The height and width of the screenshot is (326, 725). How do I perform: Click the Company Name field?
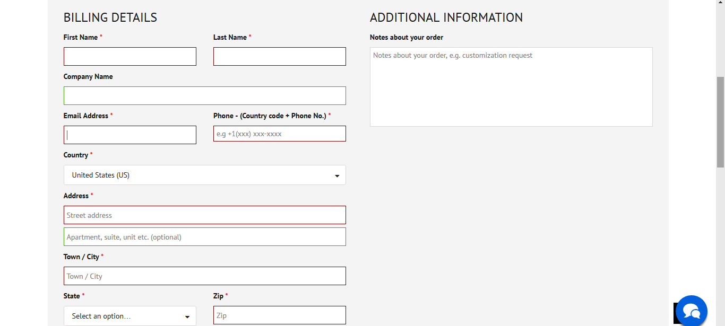coord(204,95)
